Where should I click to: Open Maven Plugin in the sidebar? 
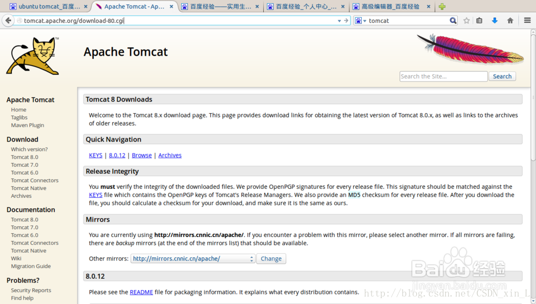tap(27, 125)
